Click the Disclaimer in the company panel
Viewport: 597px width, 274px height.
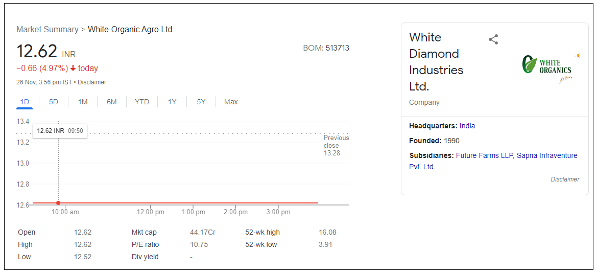click(565, 179)
